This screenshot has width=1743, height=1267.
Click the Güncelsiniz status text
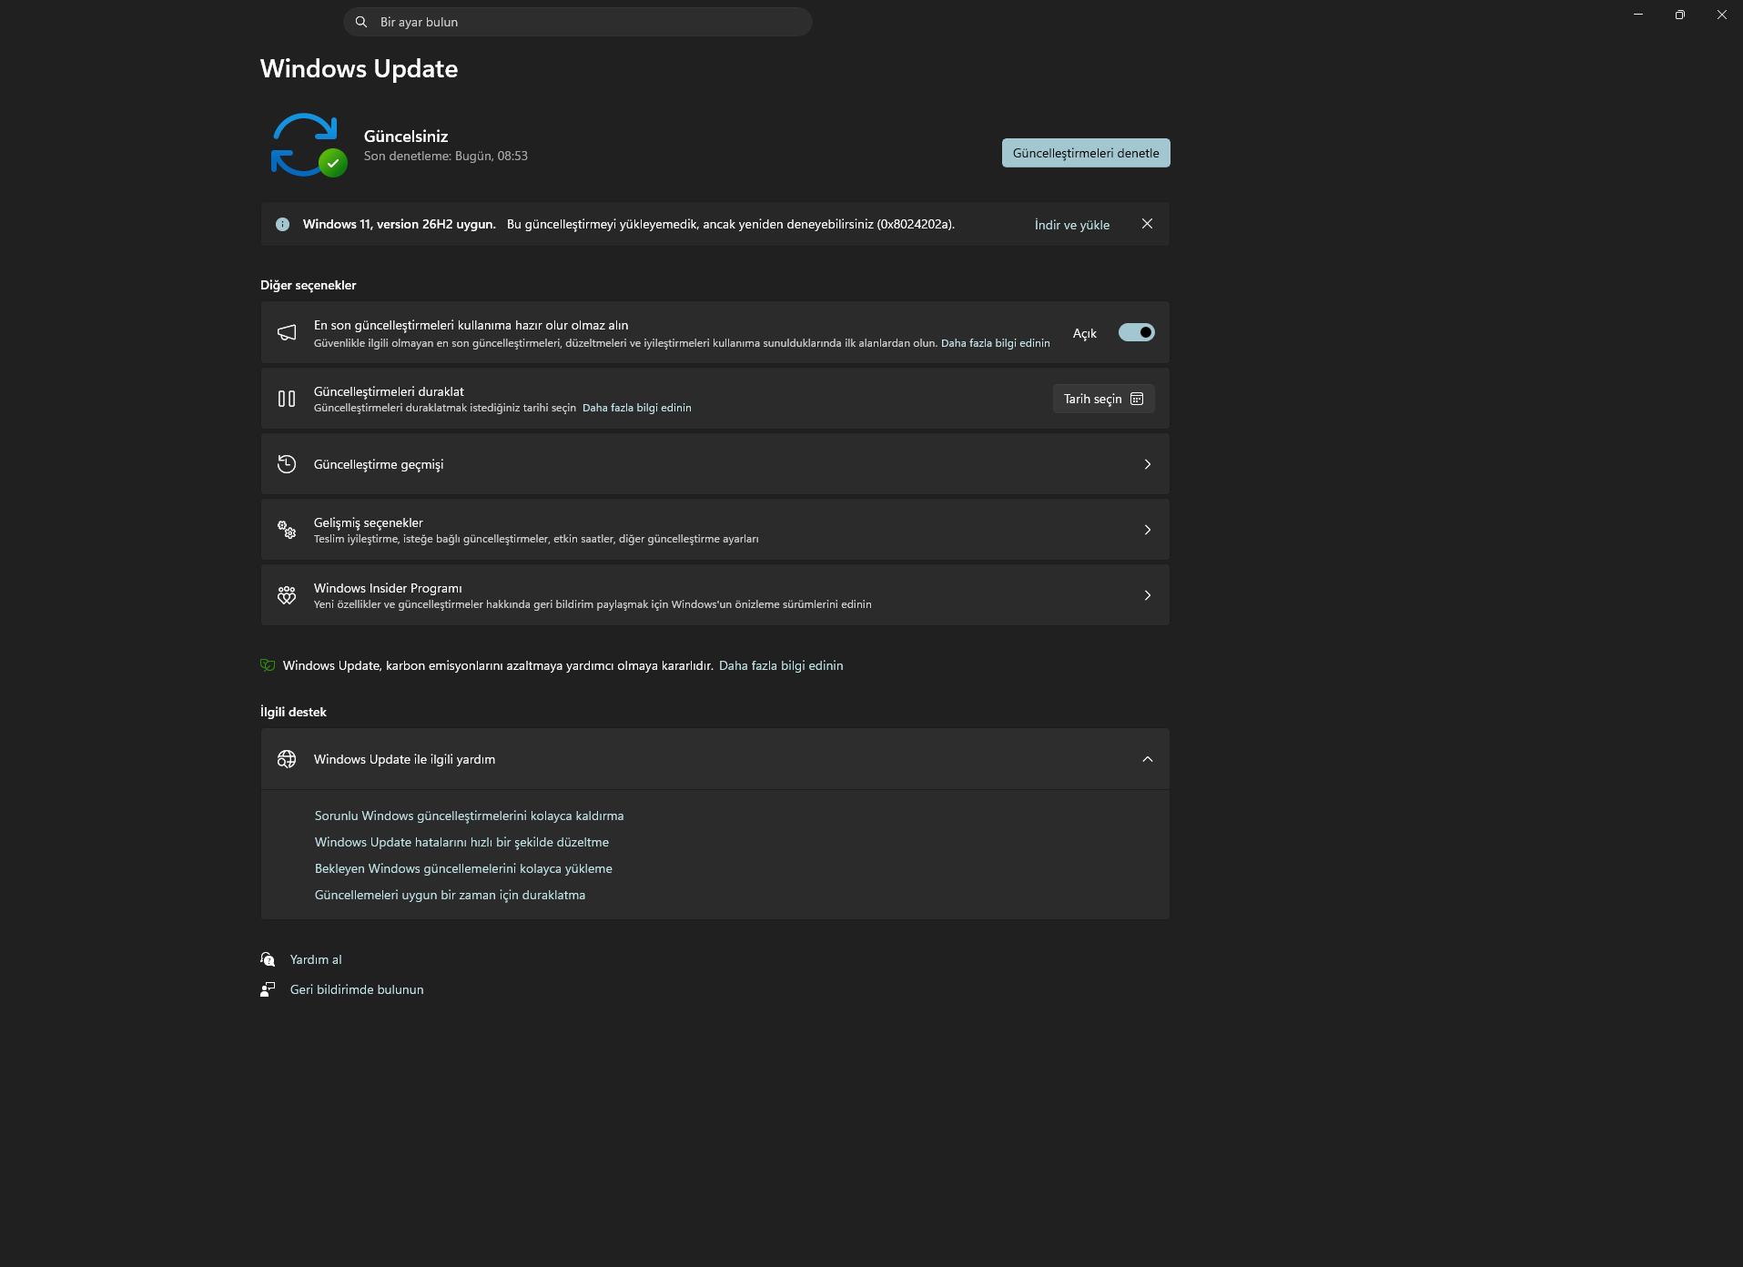tap(406, 137)
